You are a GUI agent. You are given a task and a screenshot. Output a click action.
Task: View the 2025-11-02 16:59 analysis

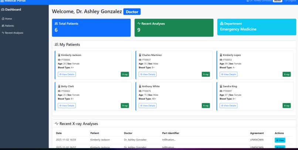(280, 140)
